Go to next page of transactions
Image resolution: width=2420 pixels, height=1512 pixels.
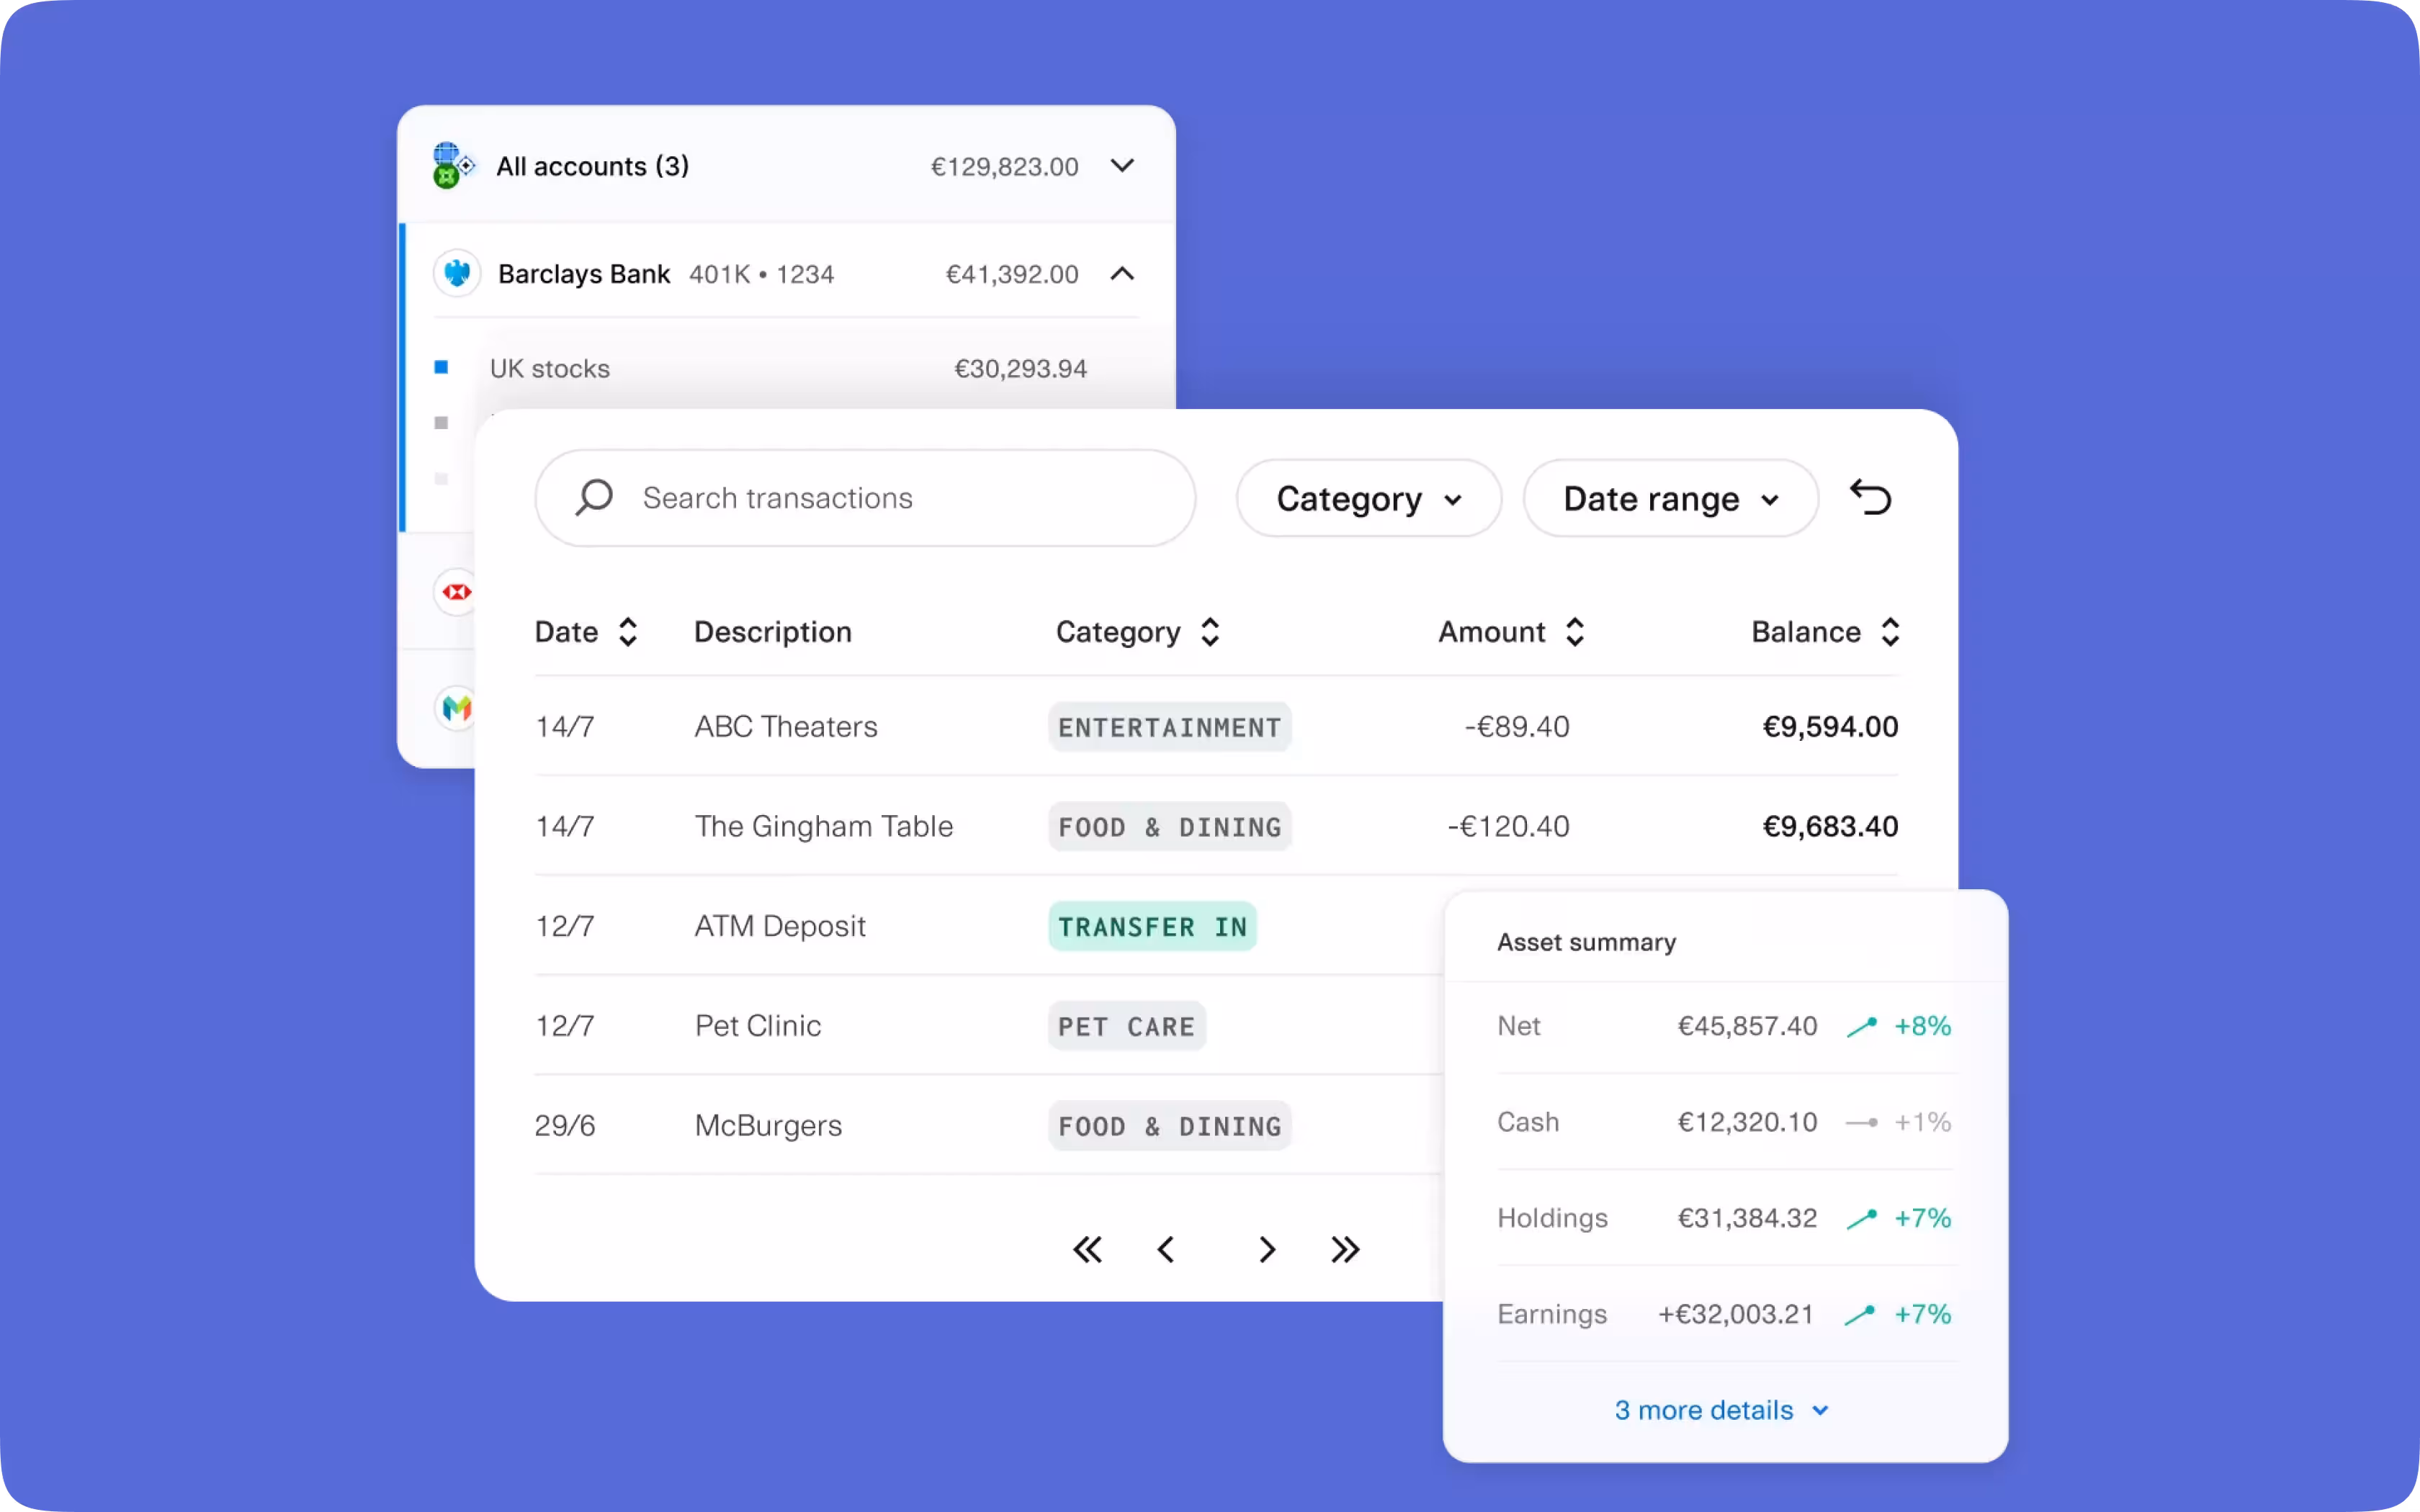pyautogui.click(x=1266, y=1249)
